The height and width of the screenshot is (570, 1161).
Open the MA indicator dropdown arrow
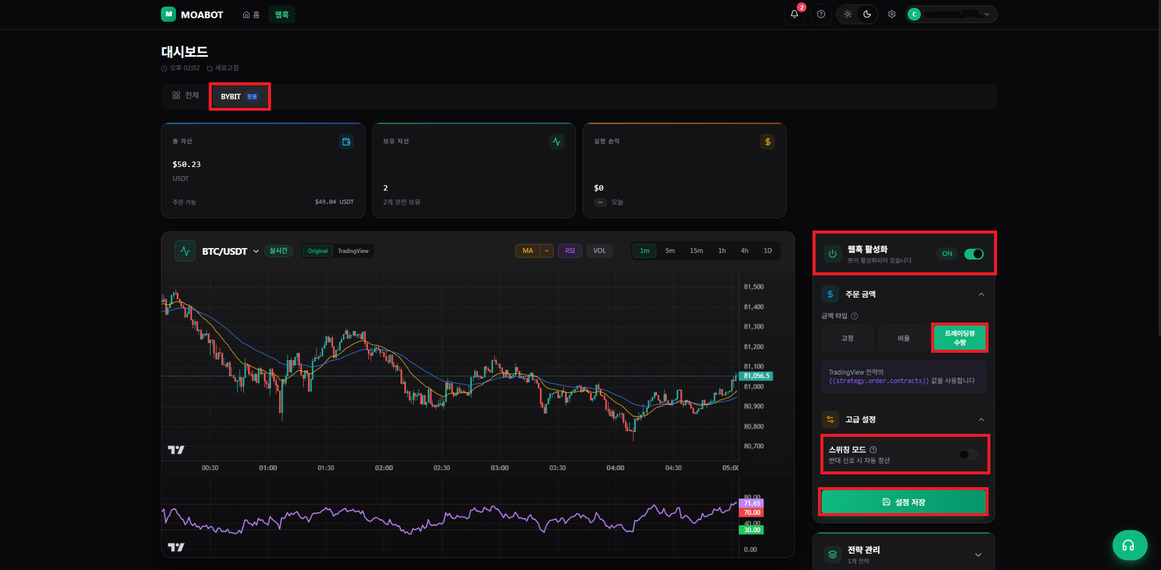pyautogui.click(x=547, y=251)
